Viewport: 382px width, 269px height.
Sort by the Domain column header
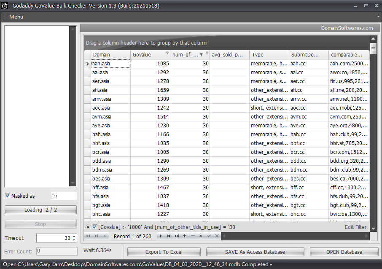click(110, 54)
